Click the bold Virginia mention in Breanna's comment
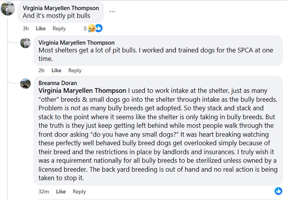 click(82, 90)
